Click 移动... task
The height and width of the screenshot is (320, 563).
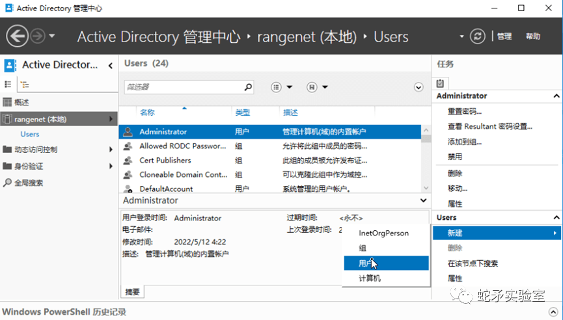coord(458,189)
